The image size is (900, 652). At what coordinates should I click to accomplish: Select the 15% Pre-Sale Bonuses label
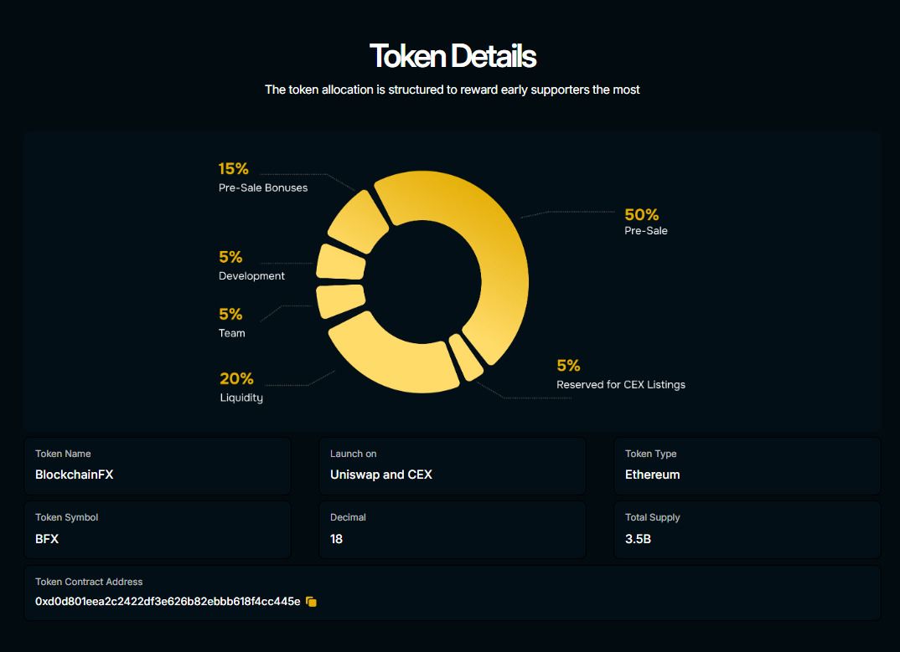(263, 177)
